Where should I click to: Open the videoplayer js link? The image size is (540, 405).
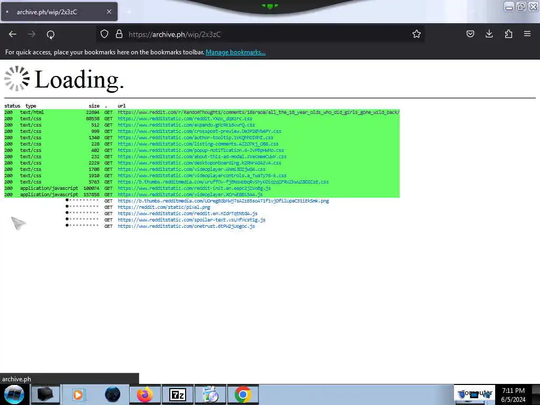coord(190,195)
